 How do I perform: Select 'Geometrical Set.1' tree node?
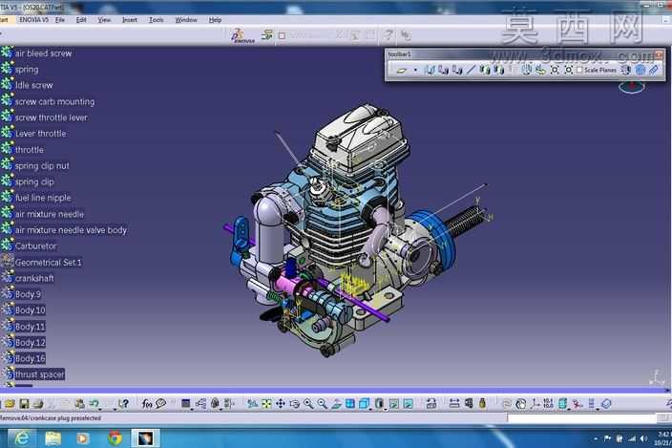48,263
